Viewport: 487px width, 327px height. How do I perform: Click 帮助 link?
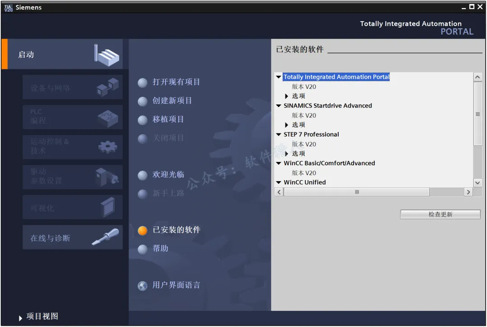click(160, 249)
